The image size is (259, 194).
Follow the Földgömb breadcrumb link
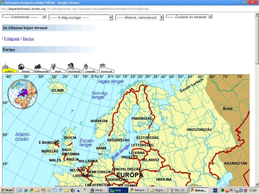point(12,39)
